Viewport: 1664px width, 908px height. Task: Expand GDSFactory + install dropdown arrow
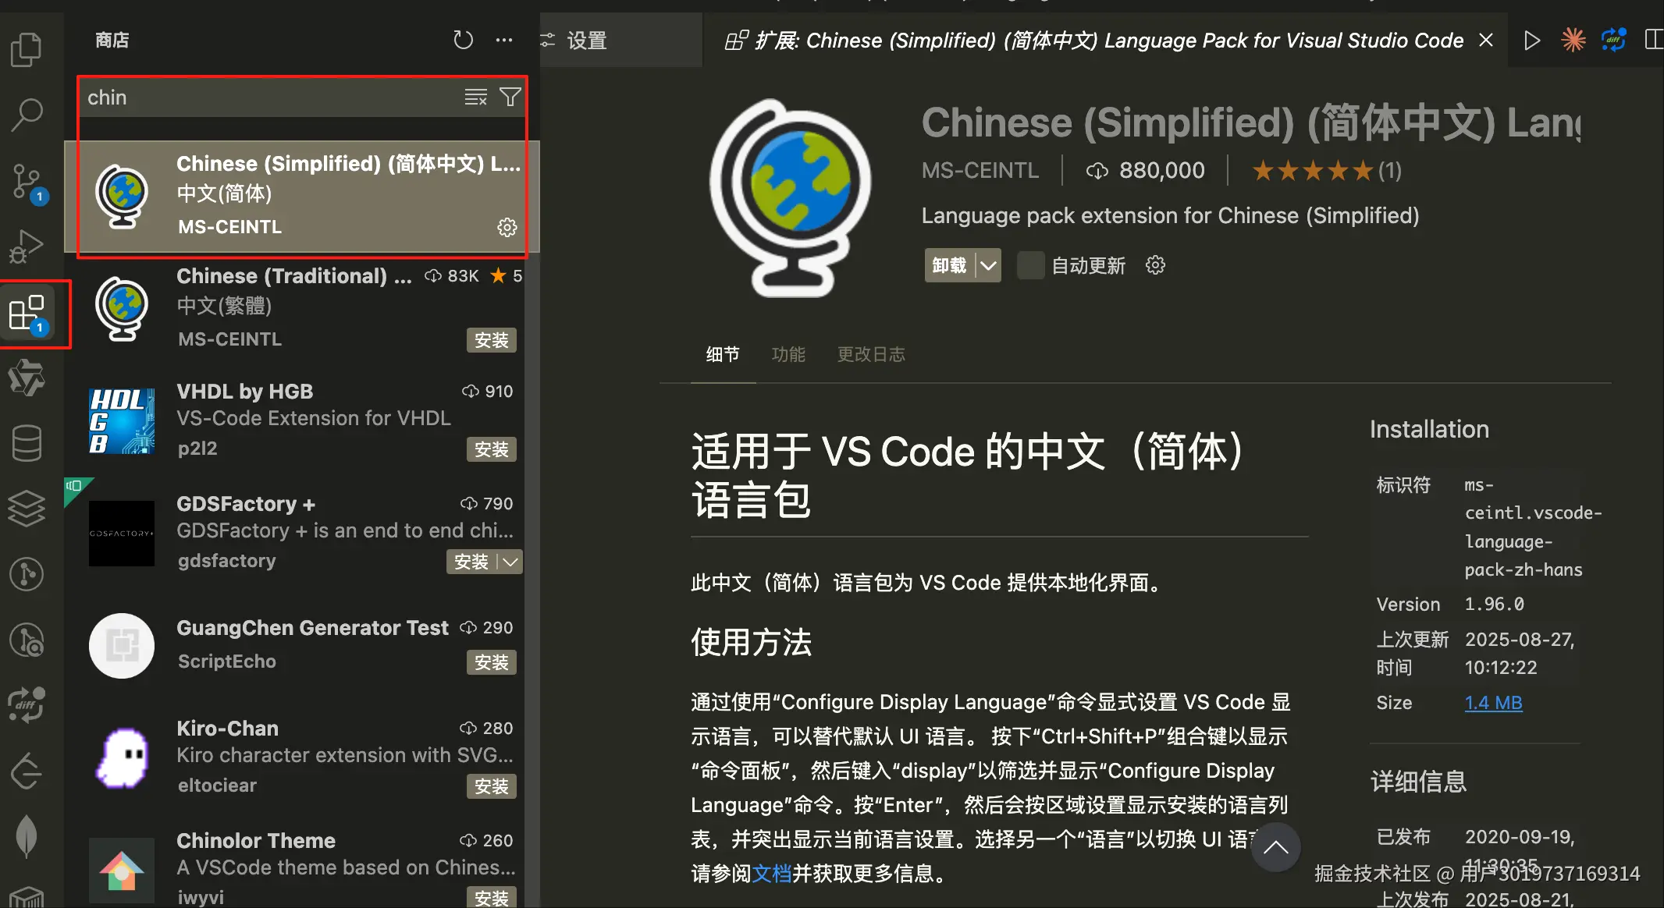[510, 562]
